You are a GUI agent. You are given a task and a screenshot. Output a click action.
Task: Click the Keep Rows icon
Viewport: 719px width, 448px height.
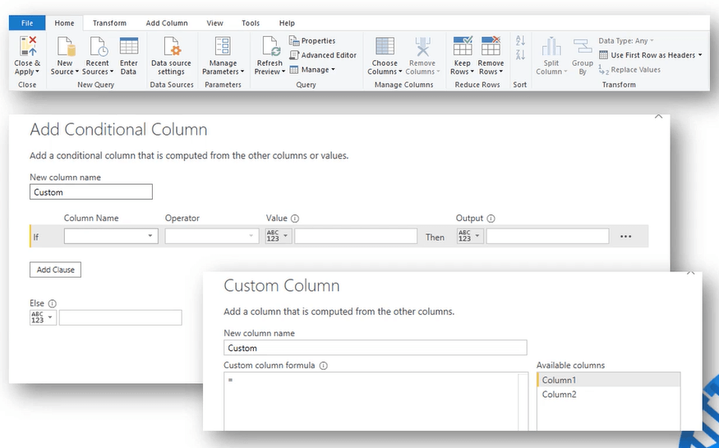(462, 46)
